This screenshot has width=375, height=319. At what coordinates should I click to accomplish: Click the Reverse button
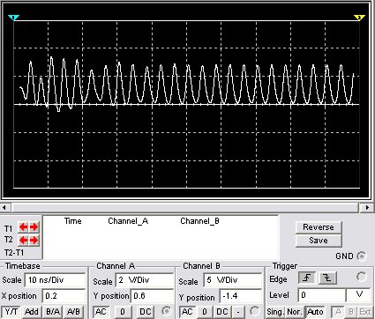tap(319, 227)
